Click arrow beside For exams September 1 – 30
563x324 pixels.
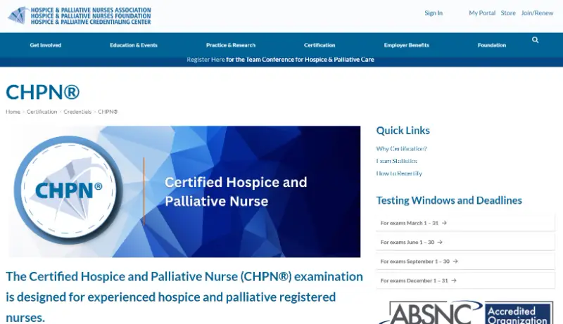coord(455,261)
